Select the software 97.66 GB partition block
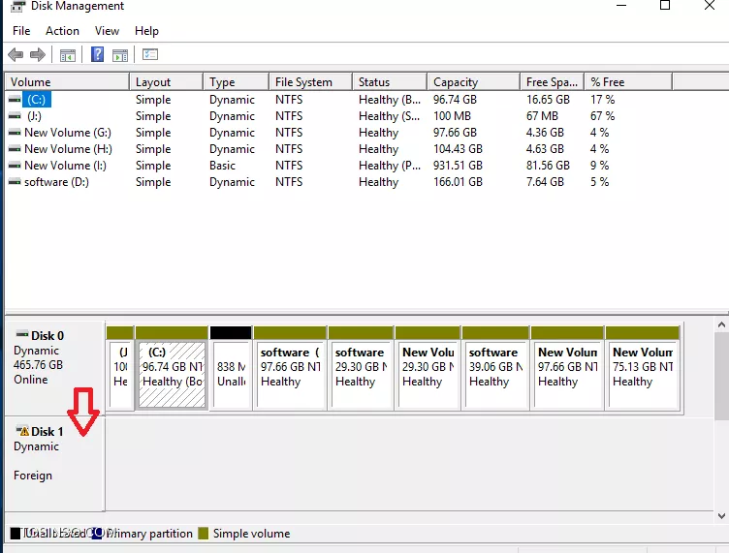The height and width of the screenshot is (553, 729). [x=290, y=368]
